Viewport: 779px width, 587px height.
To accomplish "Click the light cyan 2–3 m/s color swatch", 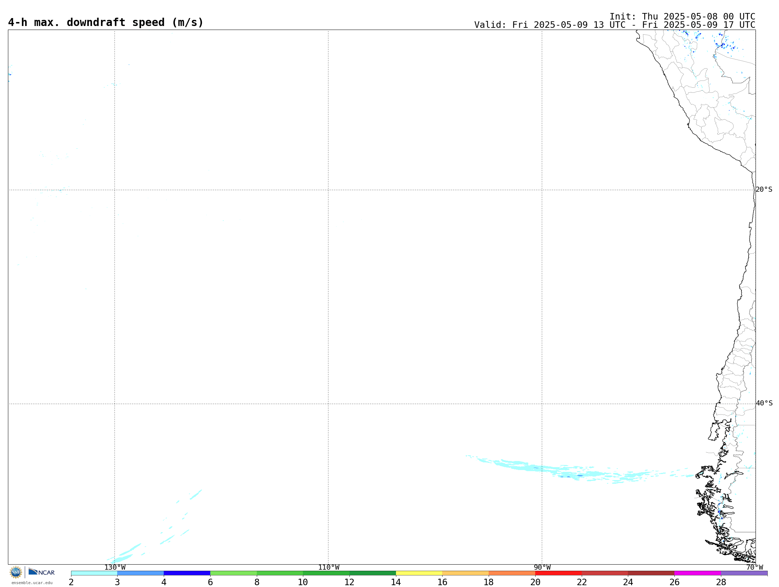I will pyautogui.click(x=94, y=573).
